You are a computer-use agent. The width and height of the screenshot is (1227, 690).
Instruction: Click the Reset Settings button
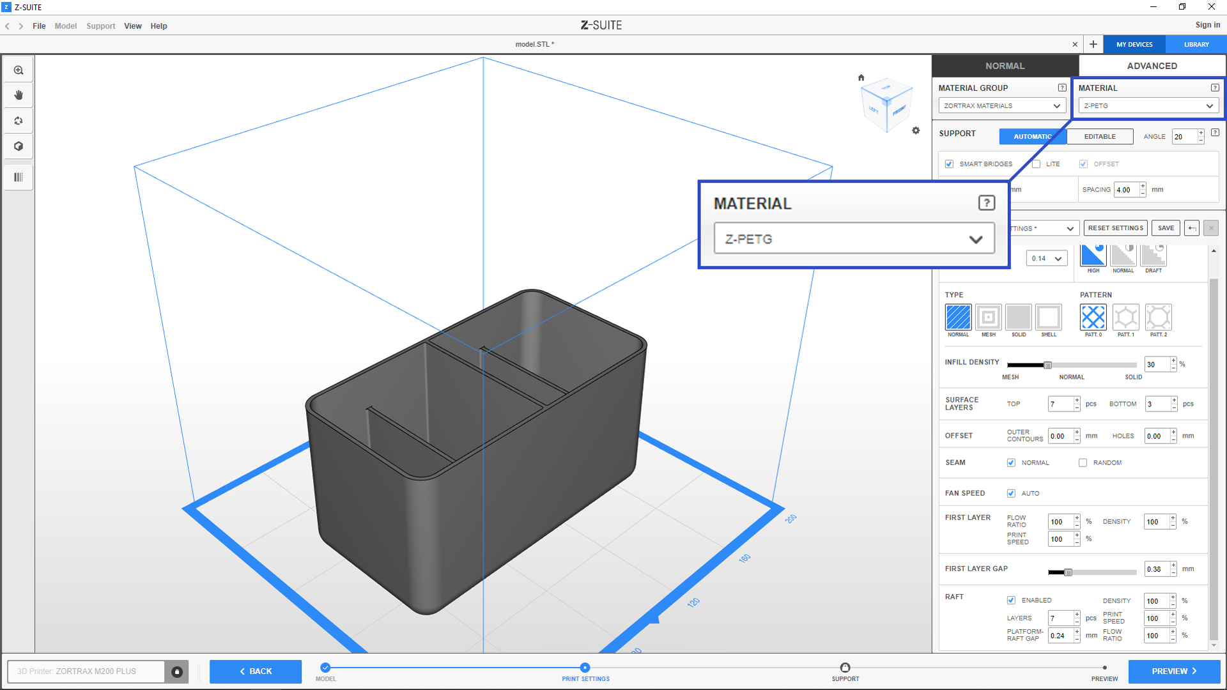(1115, 228)
